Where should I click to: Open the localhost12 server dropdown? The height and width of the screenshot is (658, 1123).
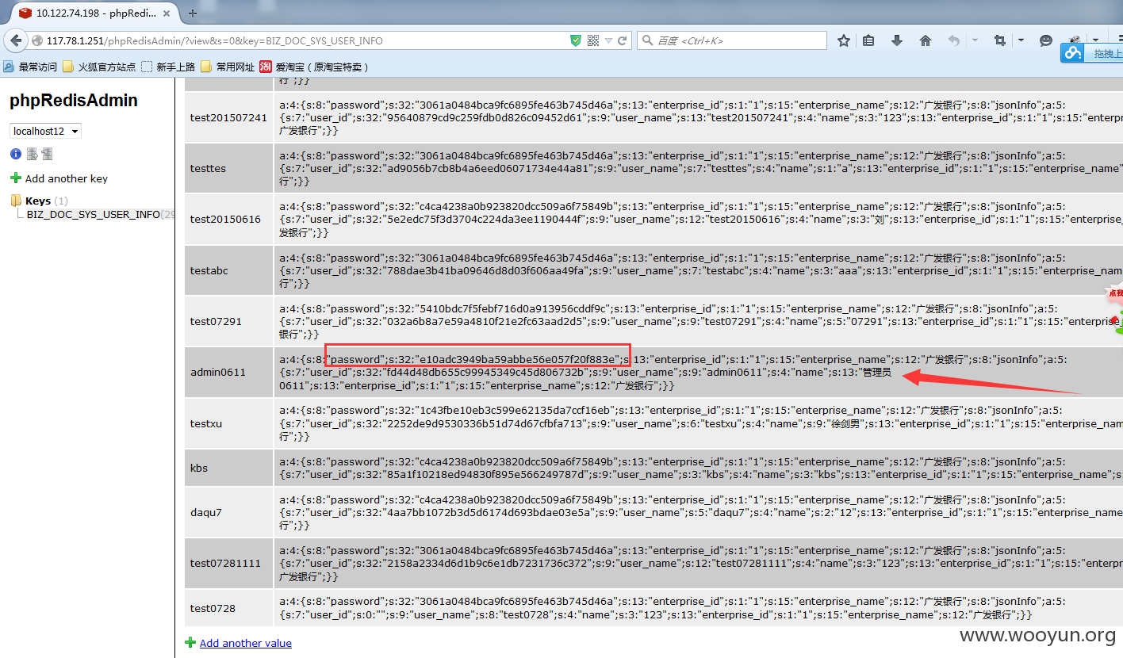(x=45, y=131)
